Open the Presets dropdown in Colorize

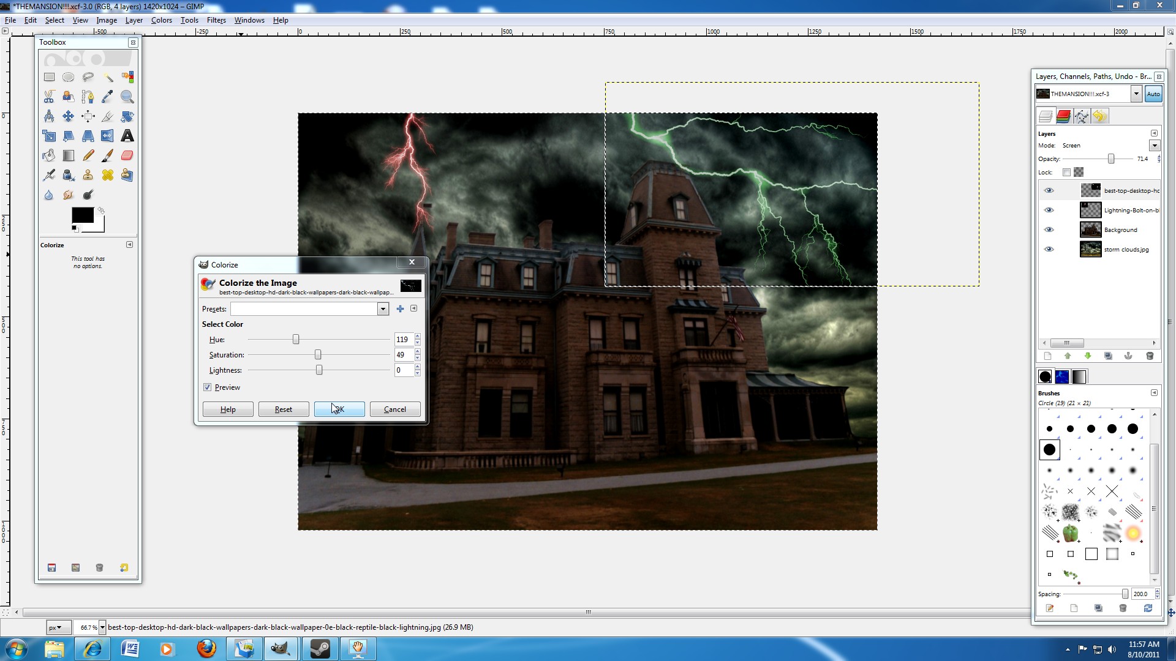383,309
